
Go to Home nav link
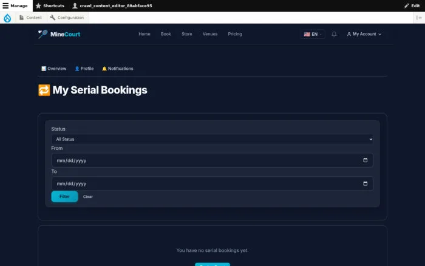144,34
